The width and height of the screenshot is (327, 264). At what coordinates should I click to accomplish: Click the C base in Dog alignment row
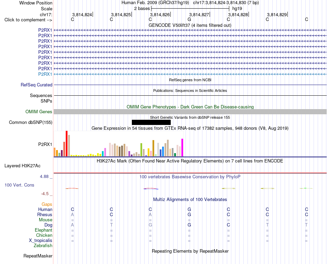click(x=228, y=225)
